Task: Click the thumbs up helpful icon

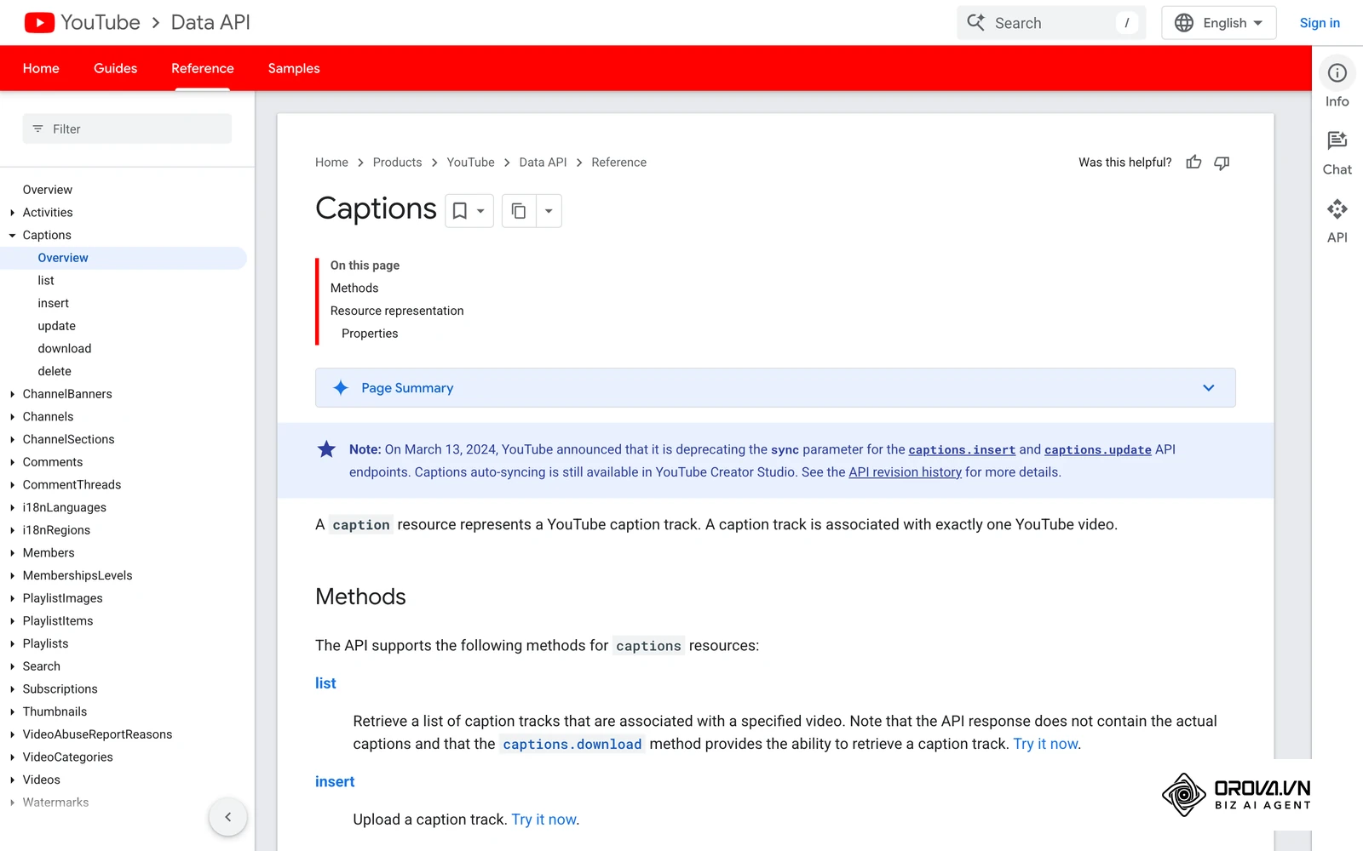Action: (1193, 163)
